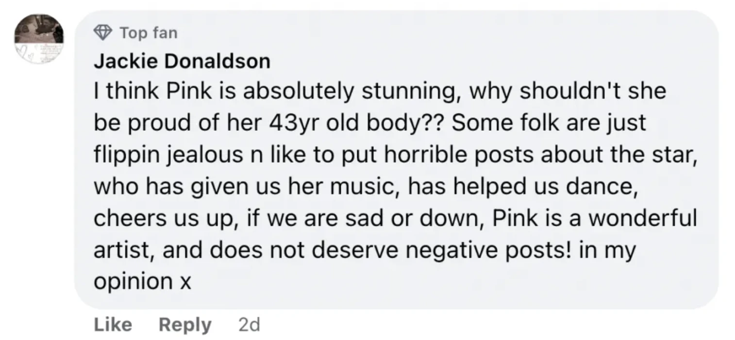Click the Top fan diamond badge icon
Image resolution: width=735 pixels, height=340 pixels.
tap(102, 33)
